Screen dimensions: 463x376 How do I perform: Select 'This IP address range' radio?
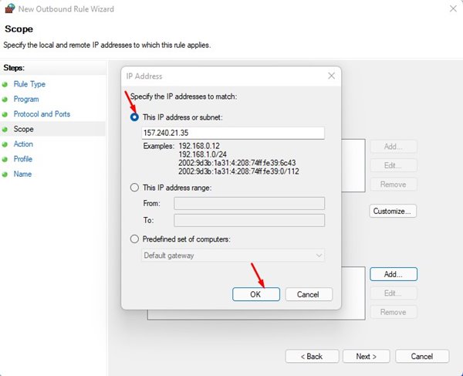(135, 188)
